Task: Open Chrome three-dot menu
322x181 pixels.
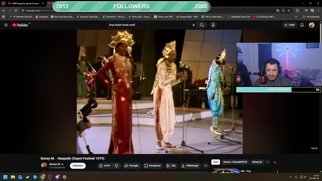Action: [x=318, y=11]
